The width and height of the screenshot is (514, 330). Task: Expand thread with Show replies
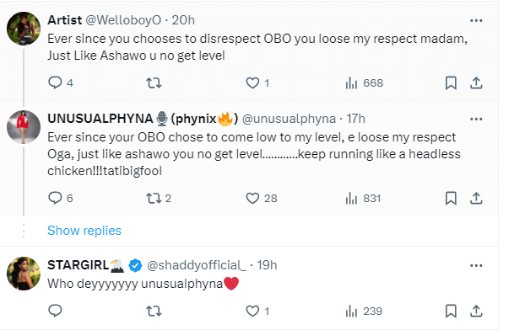pyautogui.click(x=84, y=231)
